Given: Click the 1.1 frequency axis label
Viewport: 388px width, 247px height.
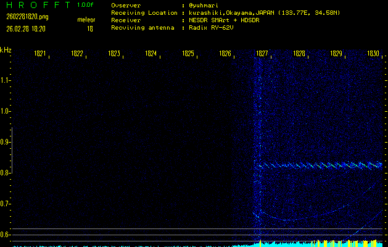Looking at the screenshot, I should [x=6, y=80].
